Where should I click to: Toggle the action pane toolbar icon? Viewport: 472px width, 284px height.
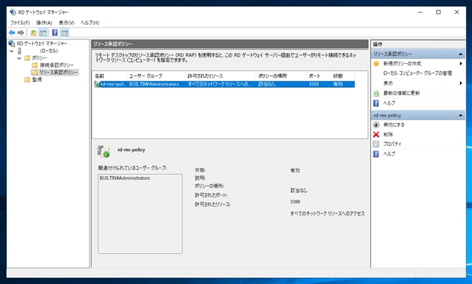(x=65, y=33)
